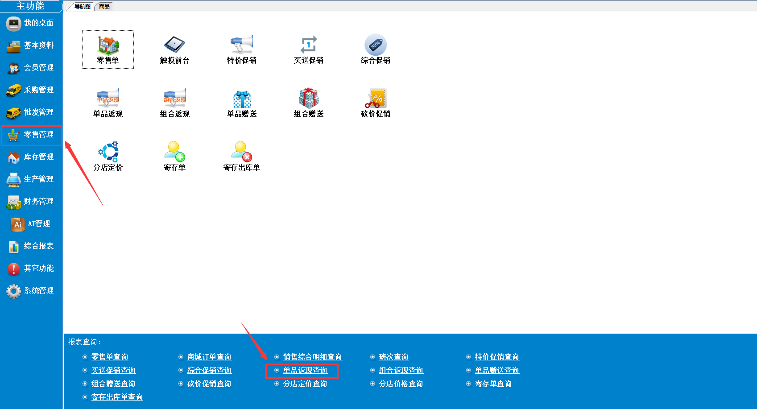Open 单品返现查询 report link
This screenshot has height=409, width=757.
click(305, 370)
